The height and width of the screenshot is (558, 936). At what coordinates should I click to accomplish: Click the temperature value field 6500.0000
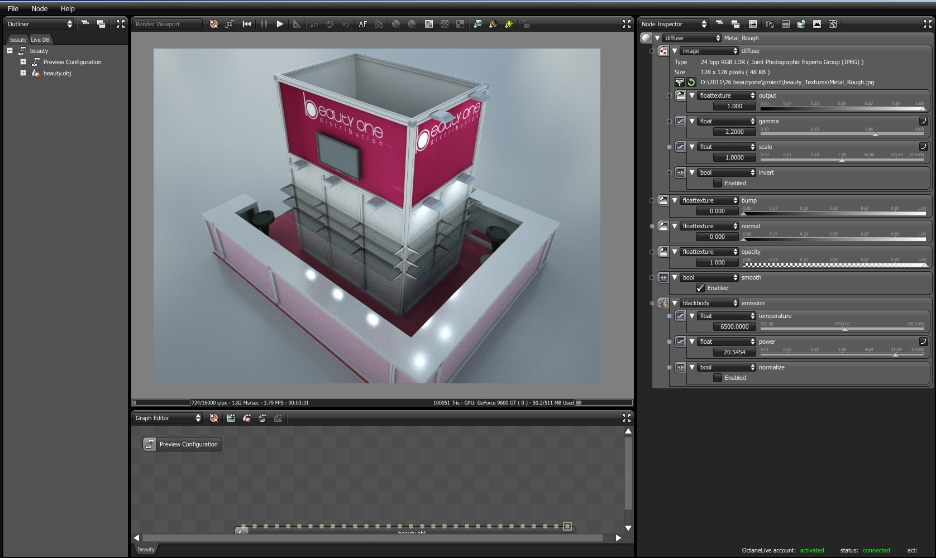click(734, 326)
